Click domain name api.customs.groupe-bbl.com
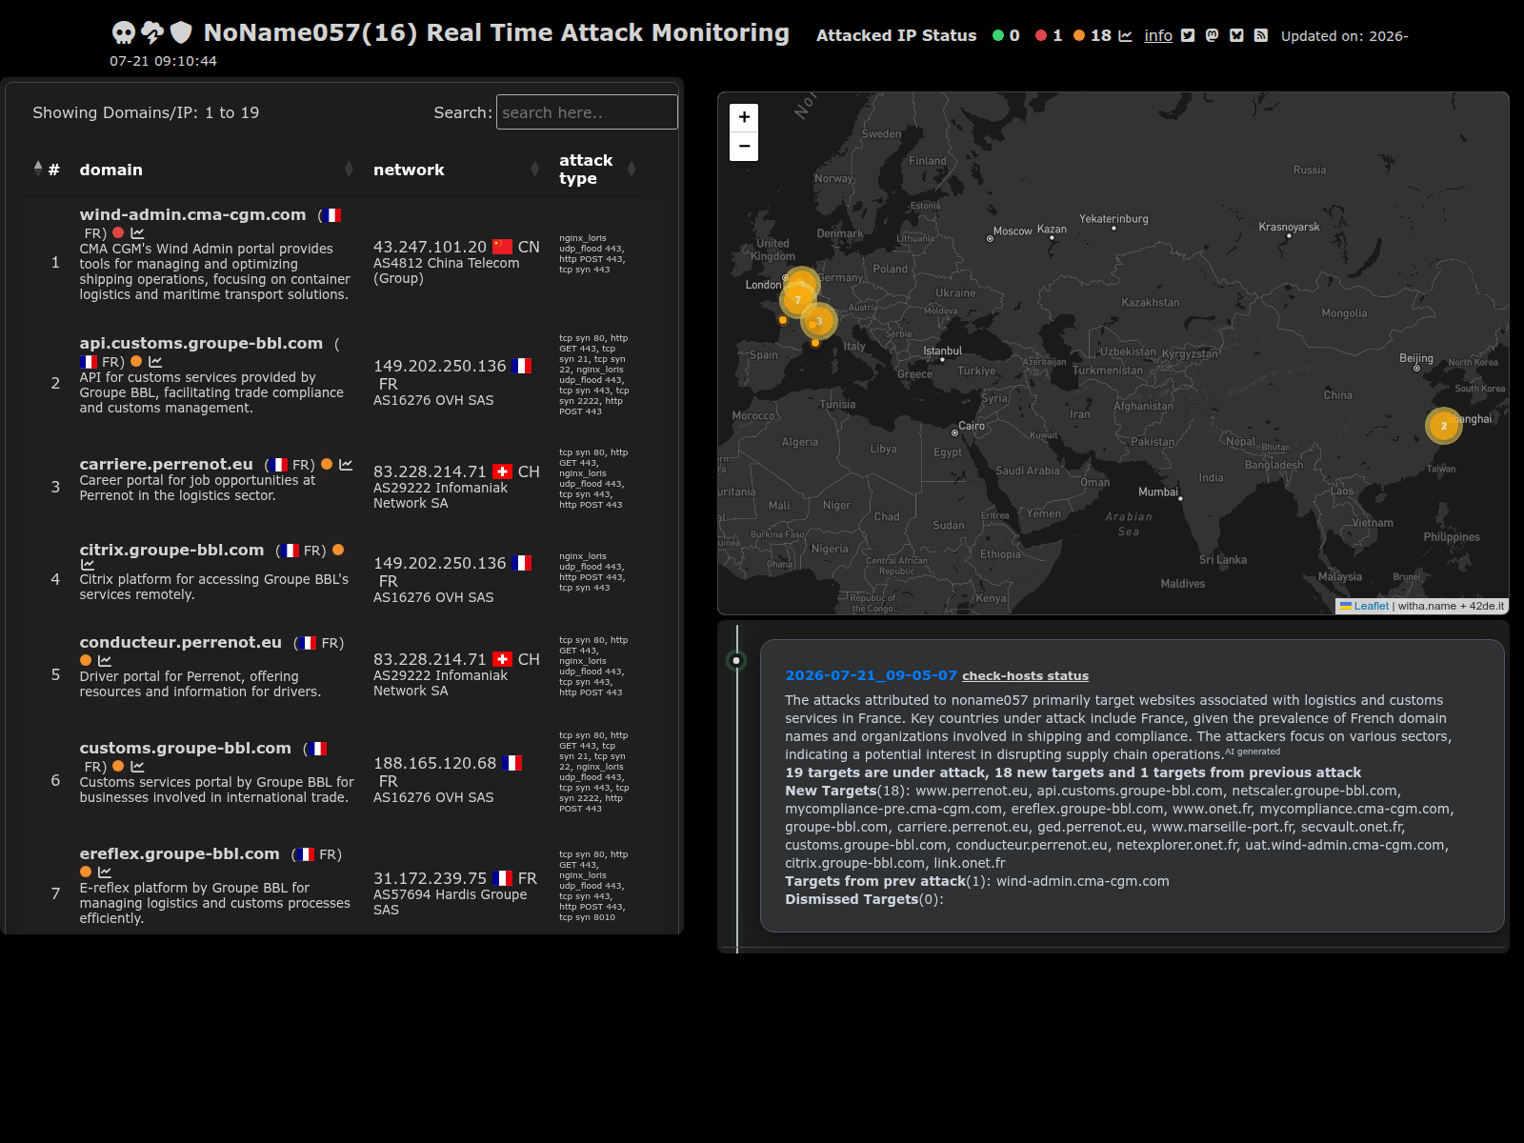1524x1143 pixels. click(x=201, y=343)
